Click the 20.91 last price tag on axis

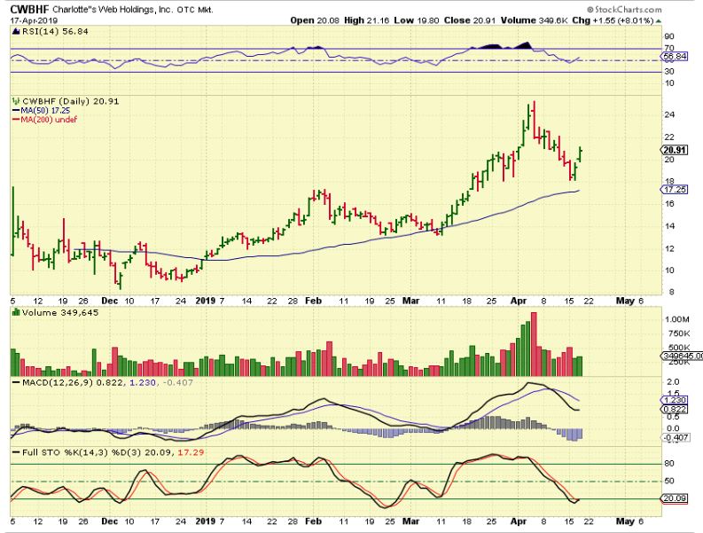coord(675,150)
